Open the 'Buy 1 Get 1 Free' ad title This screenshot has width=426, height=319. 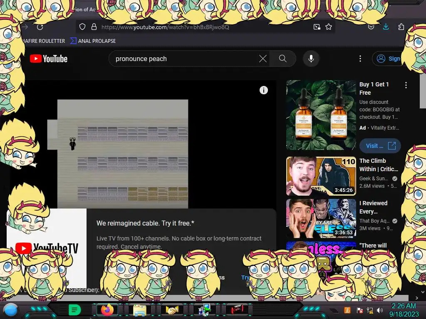coord(374,88)
